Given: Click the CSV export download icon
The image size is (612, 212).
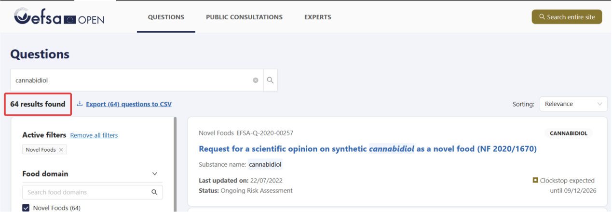Looking at the screenshot, I should point(80,104).
